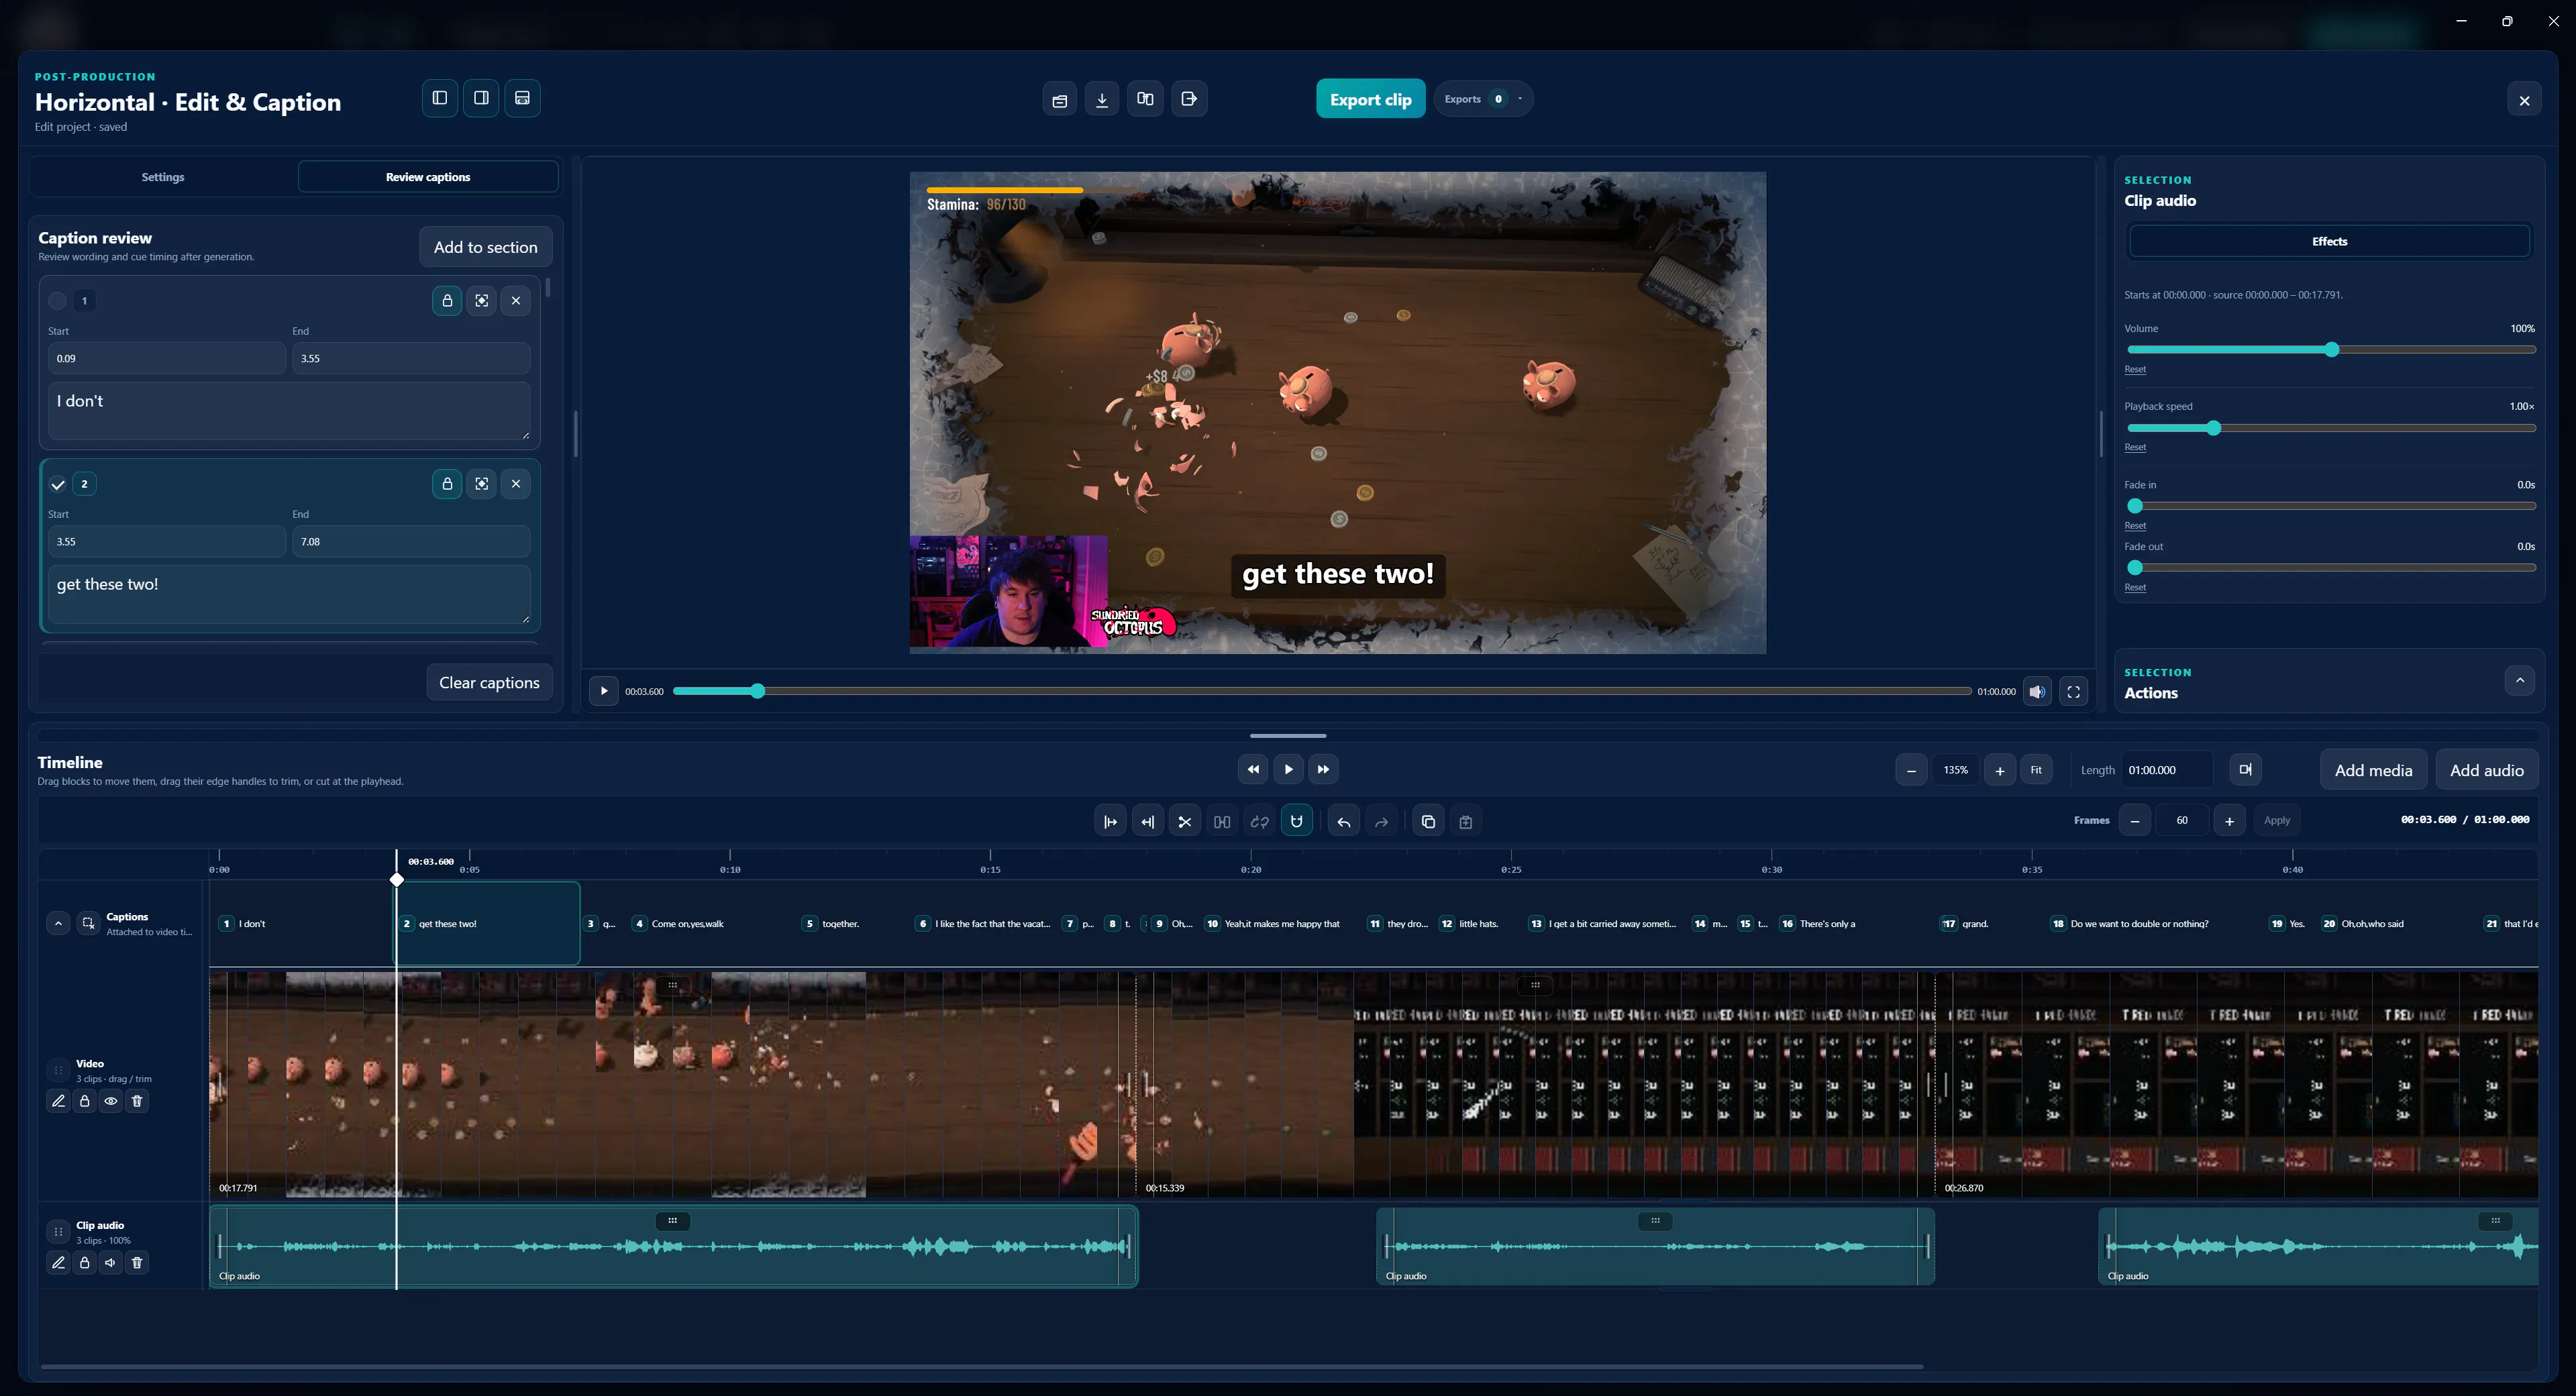Uncheck the caption 2 checkbox
The width and height of the screenshot is (2576, 1396).
58,484
